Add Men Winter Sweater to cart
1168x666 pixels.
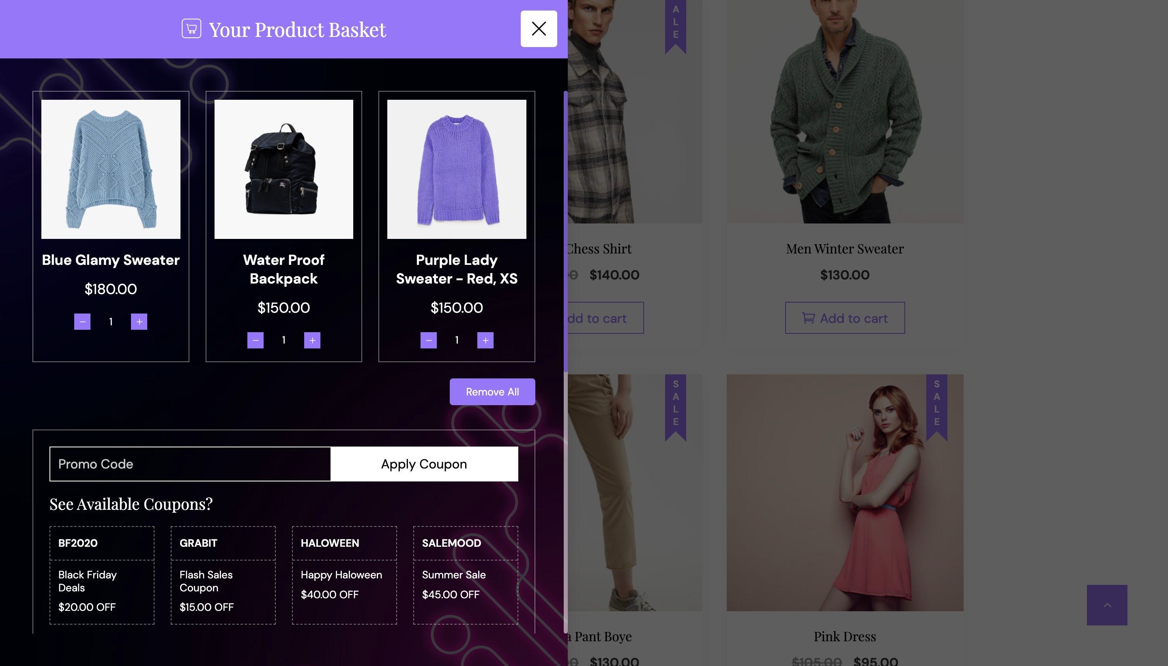(x=845, y=318)
